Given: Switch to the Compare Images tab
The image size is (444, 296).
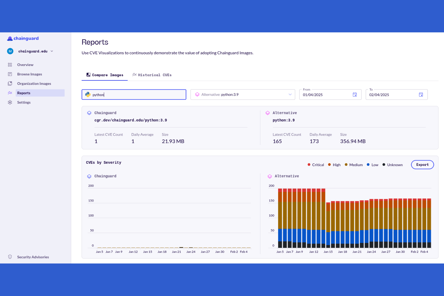Looking at the screenshot, I should 105,75.
